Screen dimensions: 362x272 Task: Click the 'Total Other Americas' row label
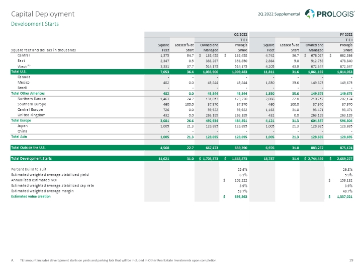pyautogui.click(x=28, y=94)
